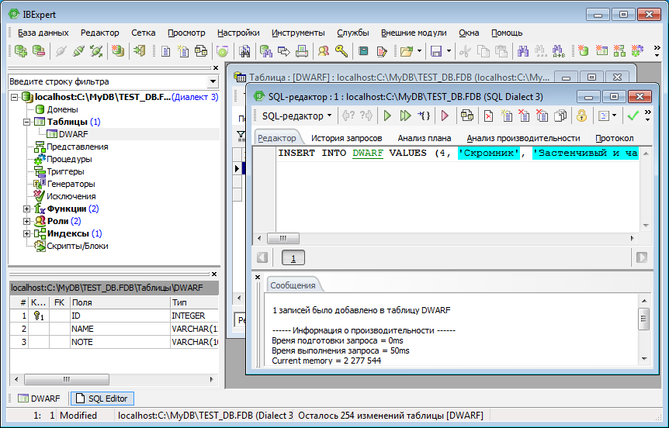Image resolution: width=669 pixels, height=428 pixels.
Task: Open Query Builder from main toolbar
Action: click(201, 52)
